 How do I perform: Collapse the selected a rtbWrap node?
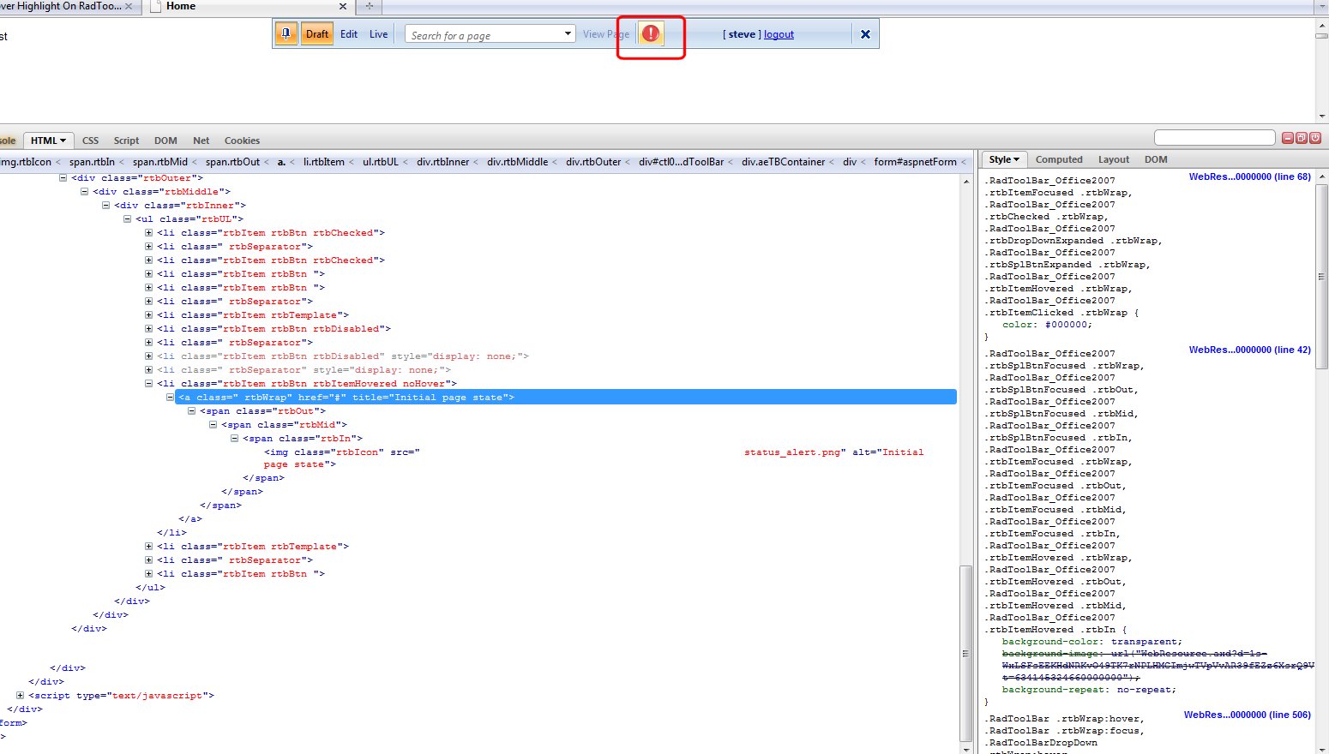170,398
